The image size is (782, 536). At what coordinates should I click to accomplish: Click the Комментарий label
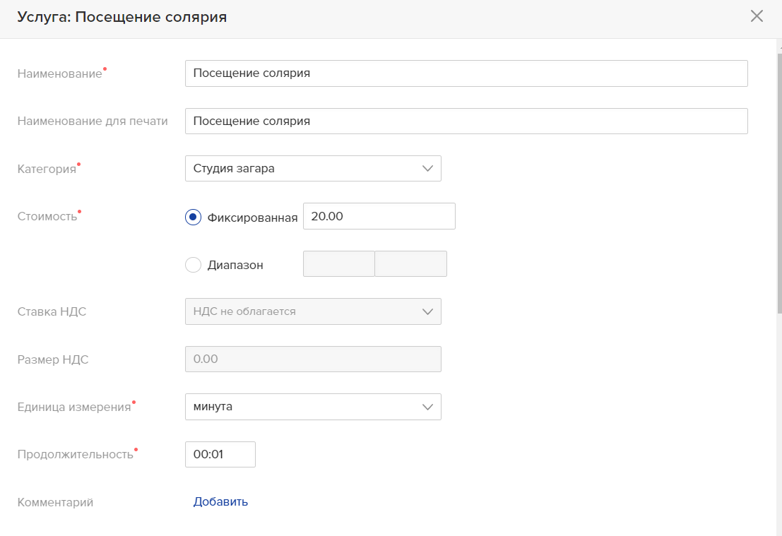[55, 503]
